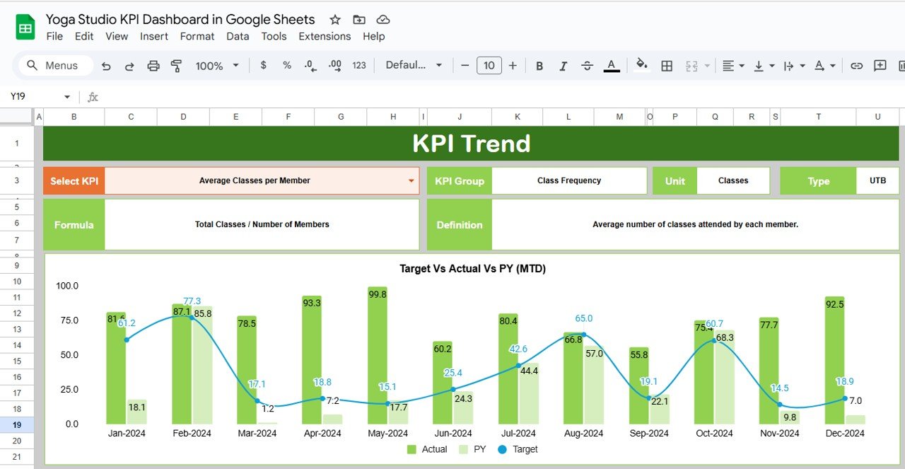
Task: Click the font size input box
Action: click(x=489, y=66)
